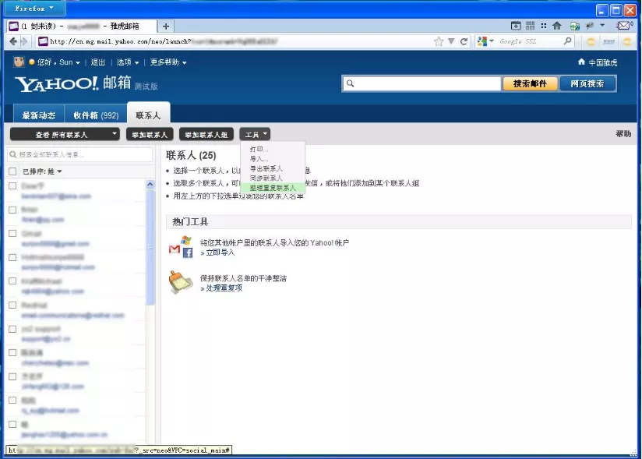Click the contact list scrollbar up arrow
The width and height of the screenshot is (642, 459).
point(150,184)
